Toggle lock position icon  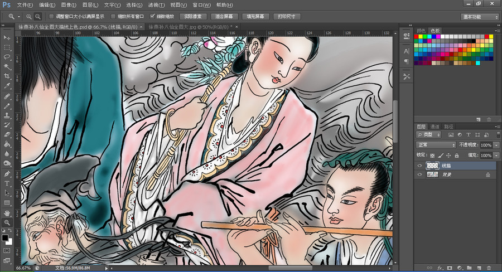pos(448,155)
